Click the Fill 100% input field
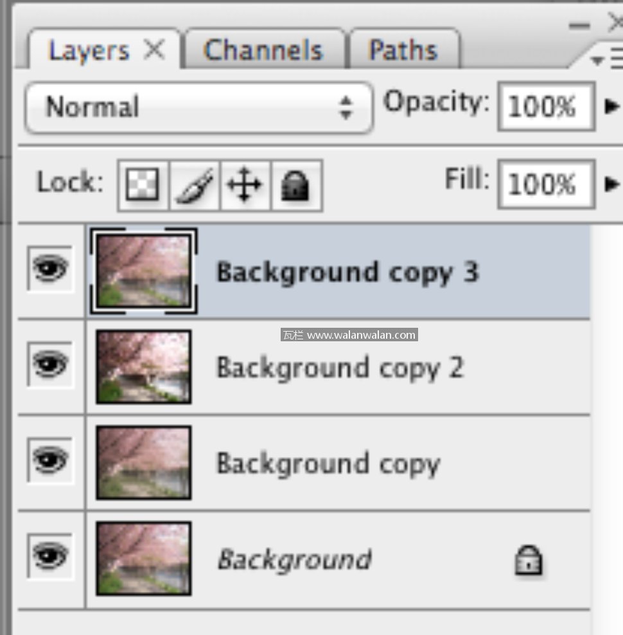 tap(546, 184)
